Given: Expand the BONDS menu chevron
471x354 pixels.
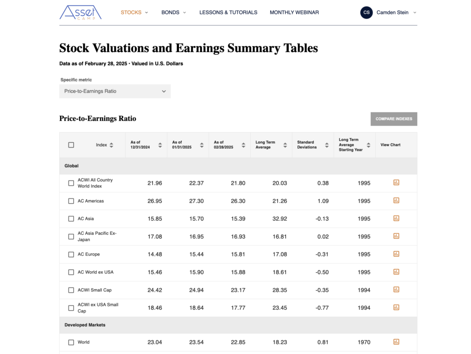Looking at the screenshot, I should [184, 12].
